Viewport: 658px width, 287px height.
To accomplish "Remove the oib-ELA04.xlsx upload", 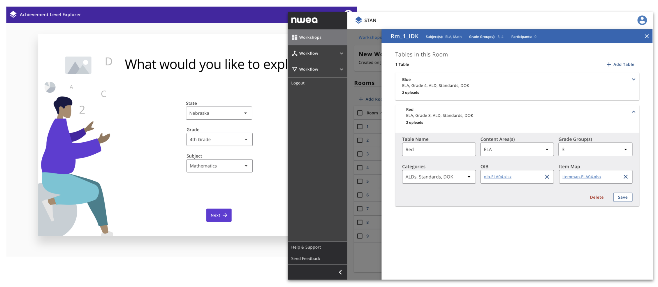I will (x=547, y=177).
